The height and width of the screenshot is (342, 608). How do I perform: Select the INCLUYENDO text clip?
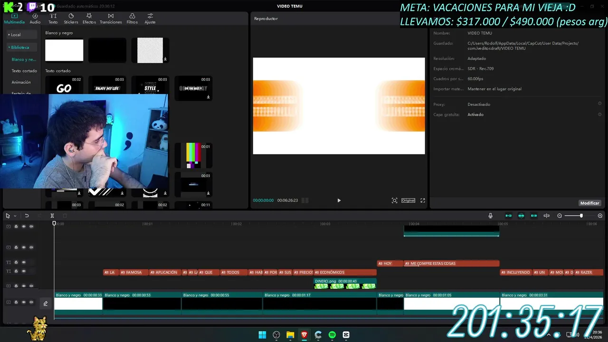coord(516,272)
